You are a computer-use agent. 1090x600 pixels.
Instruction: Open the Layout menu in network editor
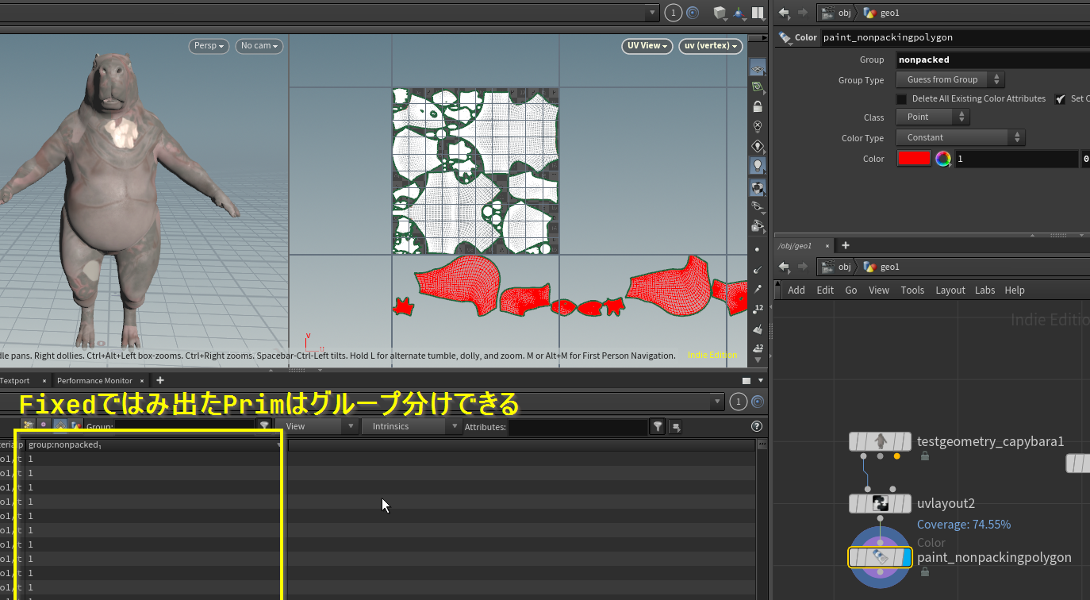point(950,290)
